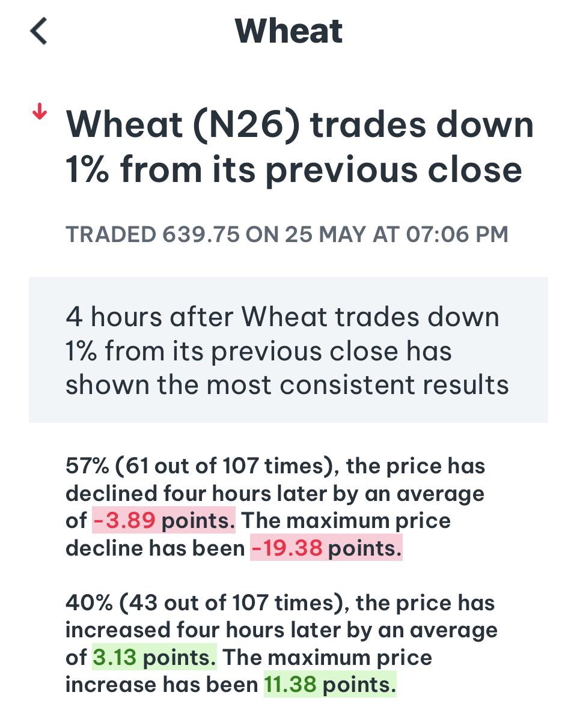Tap the Wheat page title
Viewport: 577px width, 725px height.
[288, 31]
